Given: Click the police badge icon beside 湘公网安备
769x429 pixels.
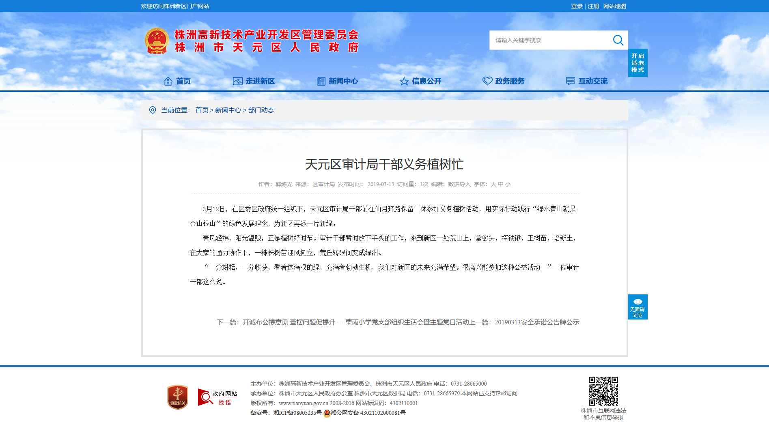Looking at the screenshot, I should (x=327, y=413).
